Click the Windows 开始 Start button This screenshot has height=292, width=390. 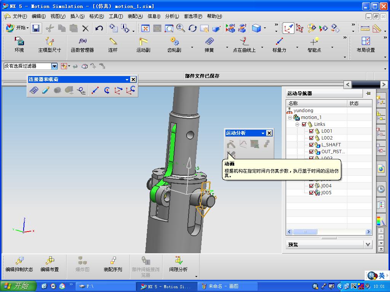click(x=18, y=286)
